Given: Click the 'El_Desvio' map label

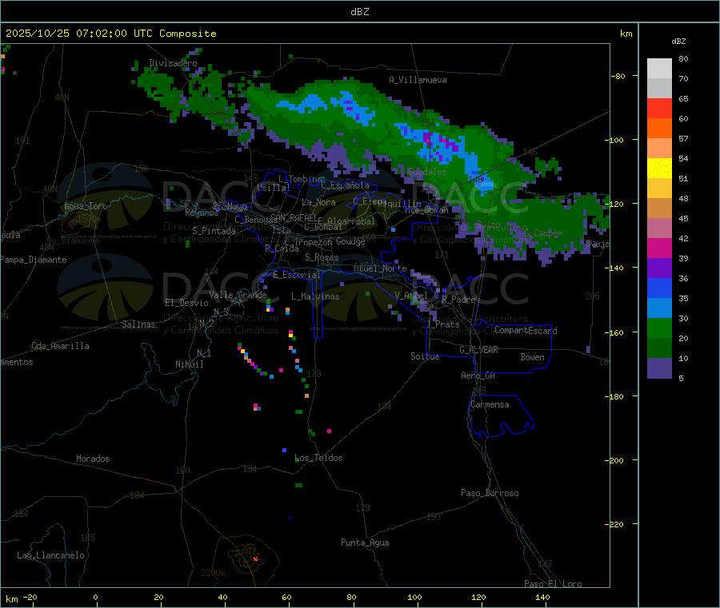Looking at the screenshot, I should click(186, 303).
